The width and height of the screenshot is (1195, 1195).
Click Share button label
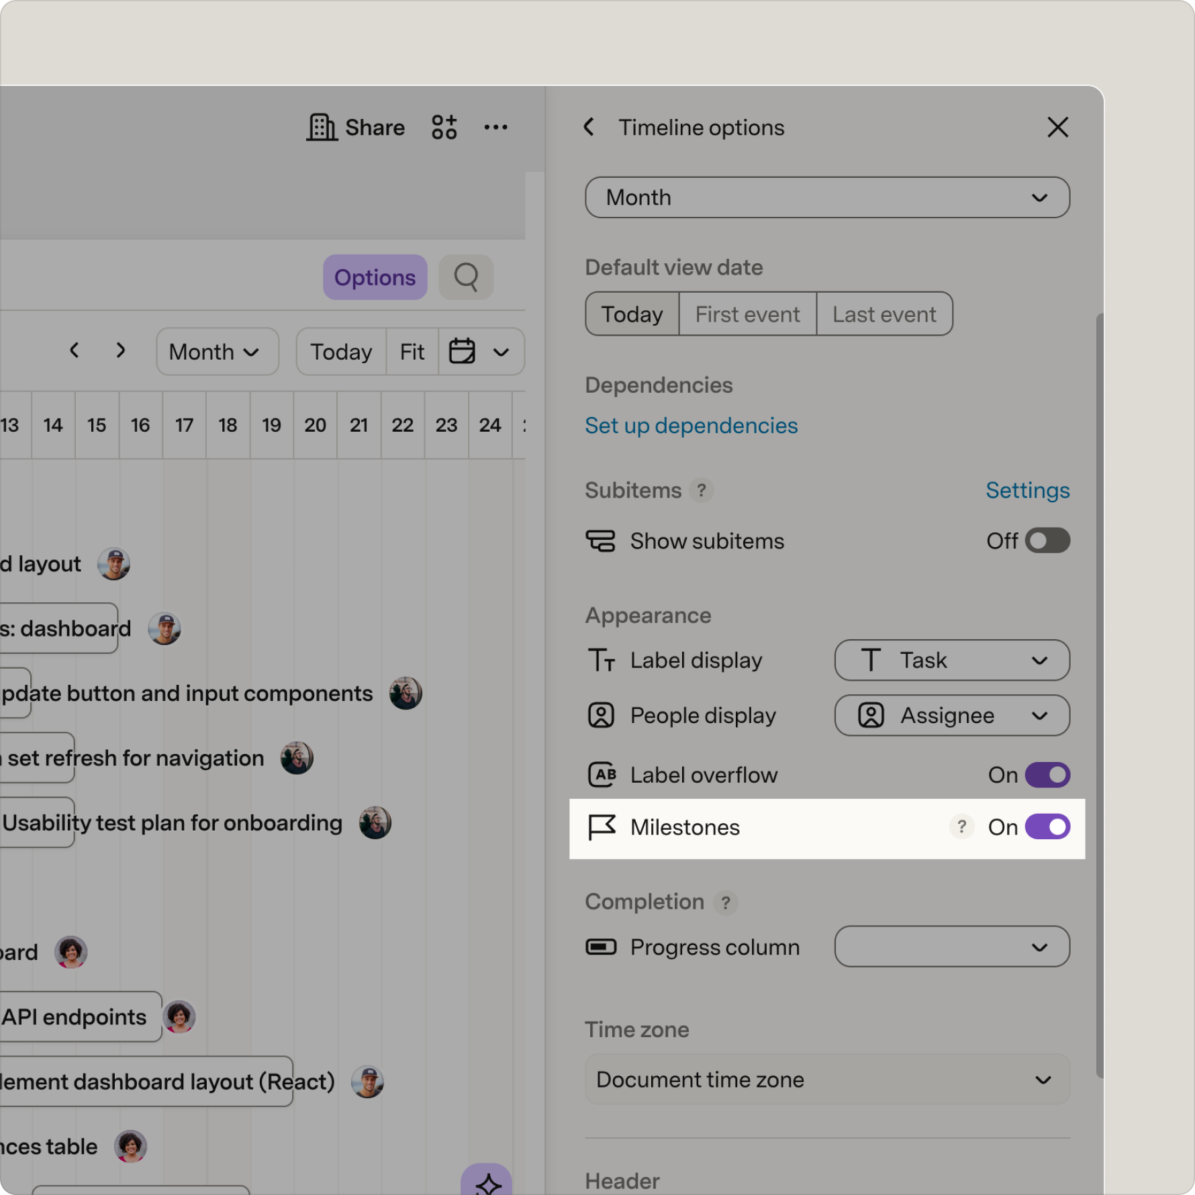coord(375,128)
